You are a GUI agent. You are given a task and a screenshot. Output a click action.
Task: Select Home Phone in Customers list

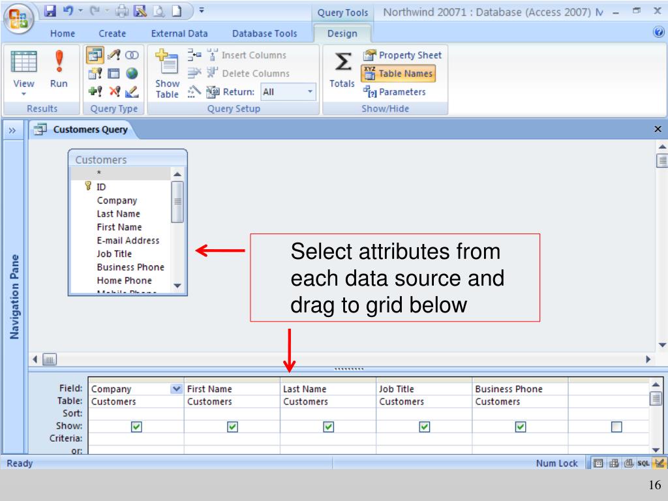coord(121,281)
